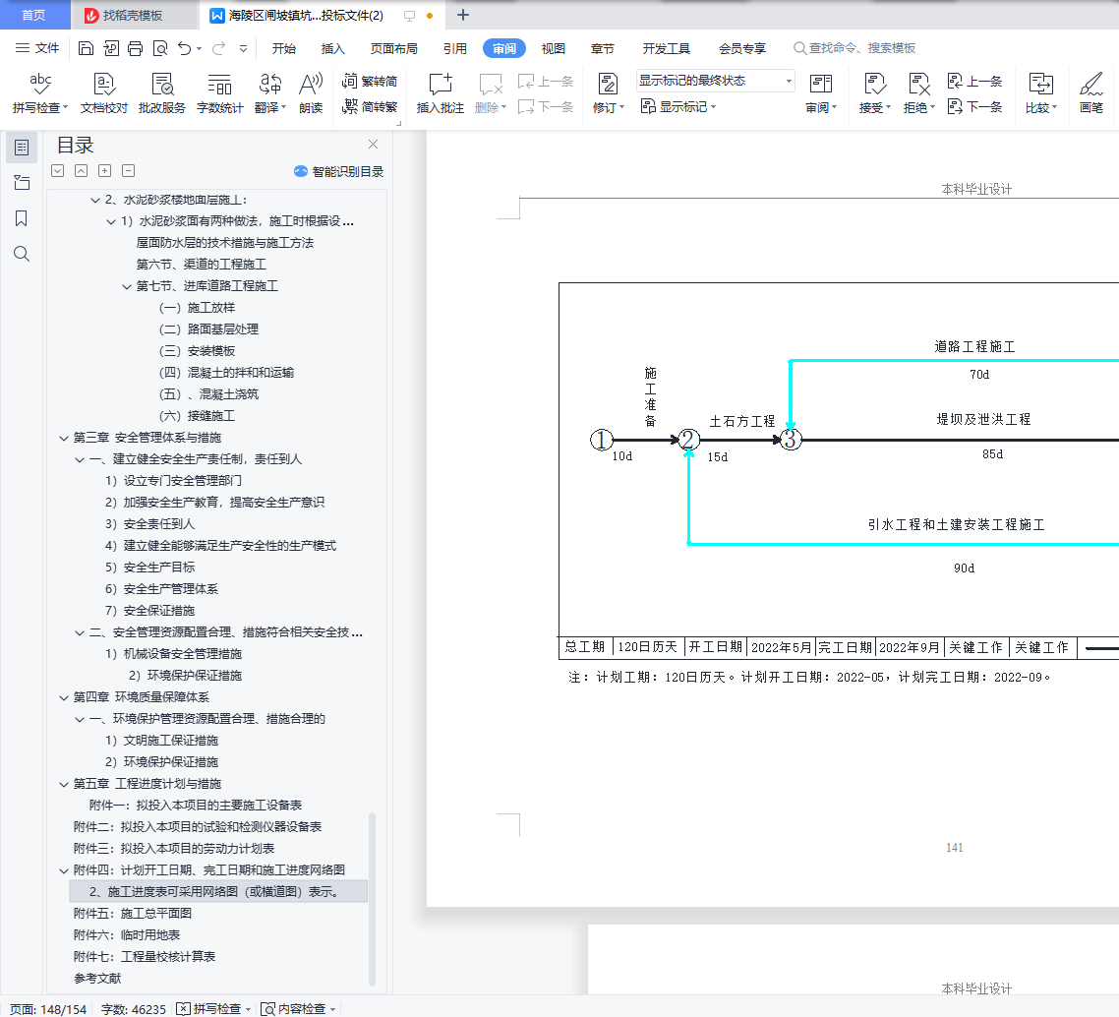
Task: Click the Save icon in quick toolbar
Action: coord(86,48)
